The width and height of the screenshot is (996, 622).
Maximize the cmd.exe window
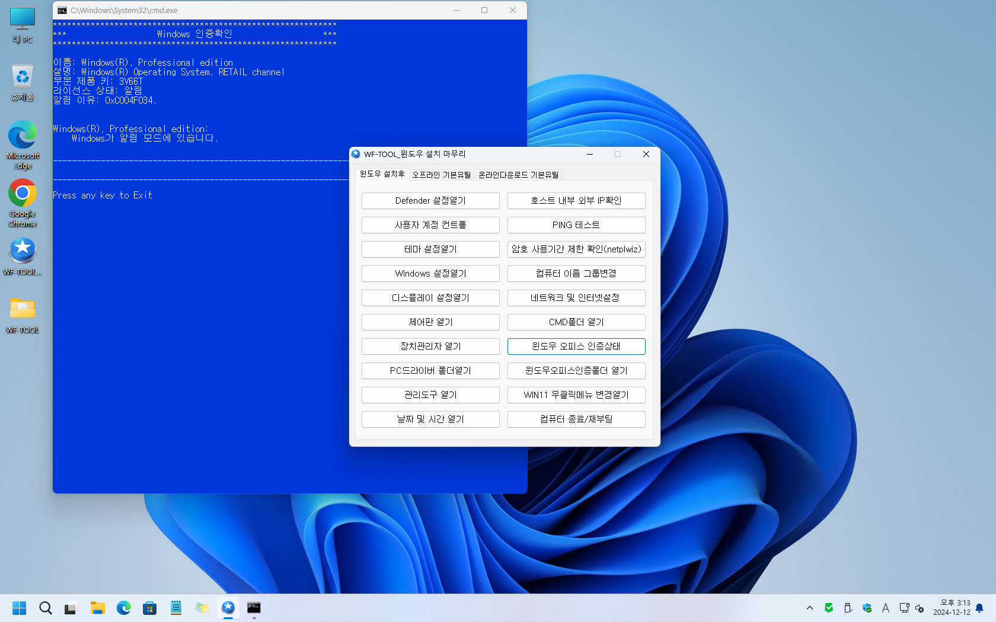(x=484, y=10)
